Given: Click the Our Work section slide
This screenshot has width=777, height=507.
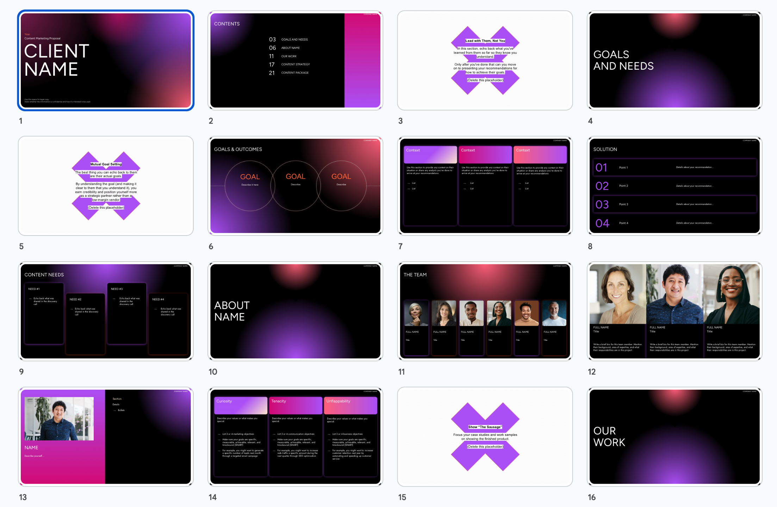Looking at the screenshot, I should click(x=674, y=437).
